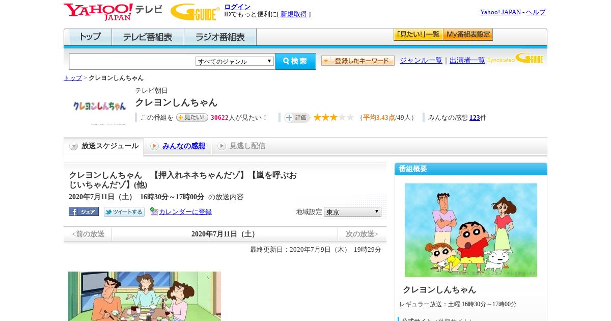Viewport: 611px width, 321px height.
Task: Select the テレビ番組表 tab
Action: click(x=148, y=37)
